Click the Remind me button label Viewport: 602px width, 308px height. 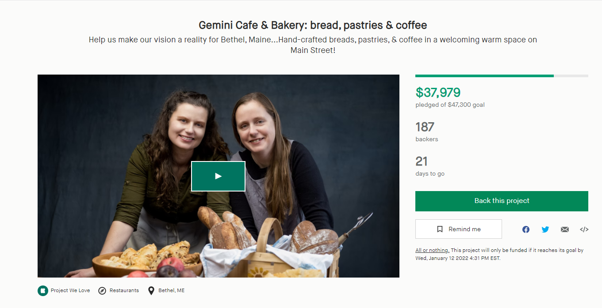(x=464, y=229)
